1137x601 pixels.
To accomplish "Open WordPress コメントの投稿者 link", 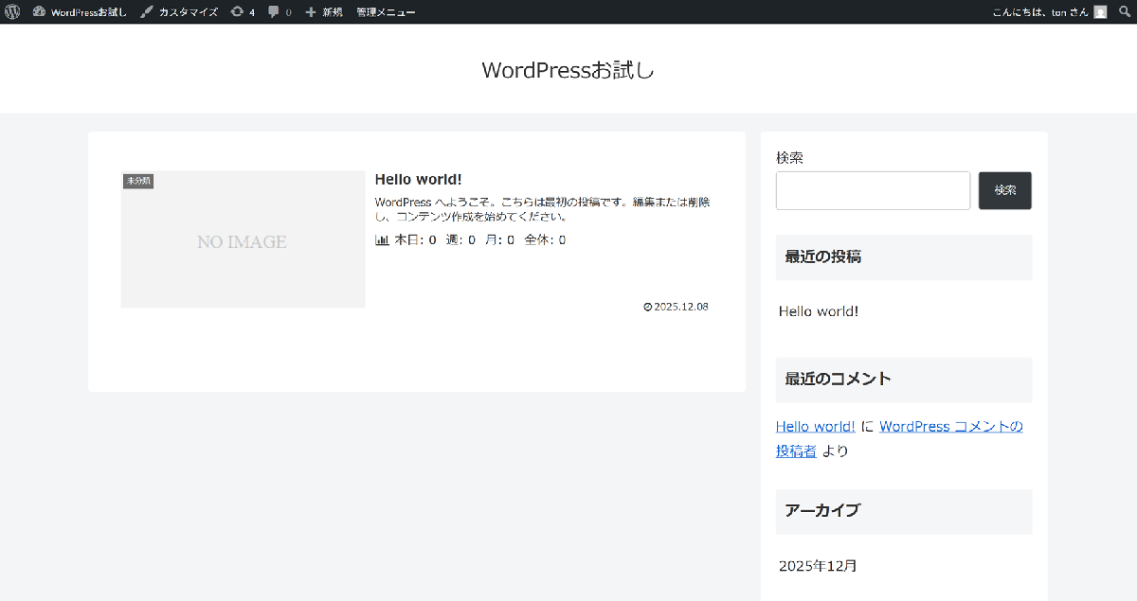I will tap(950, 426).
